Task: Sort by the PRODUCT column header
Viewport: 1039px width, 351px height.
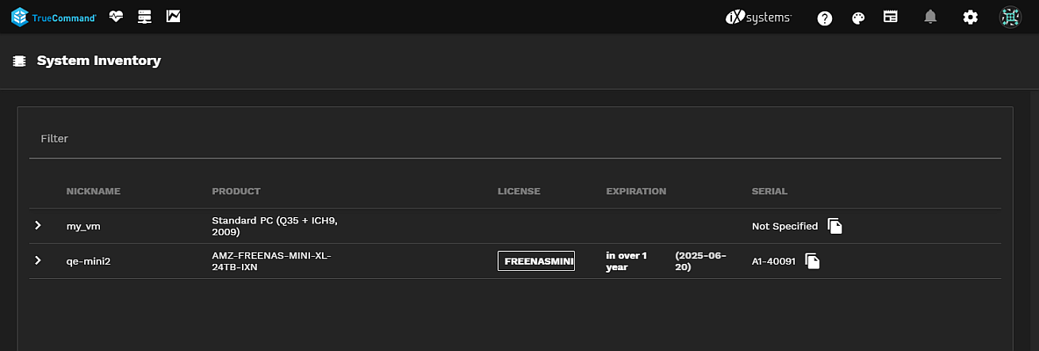Action: coord(236,191)
